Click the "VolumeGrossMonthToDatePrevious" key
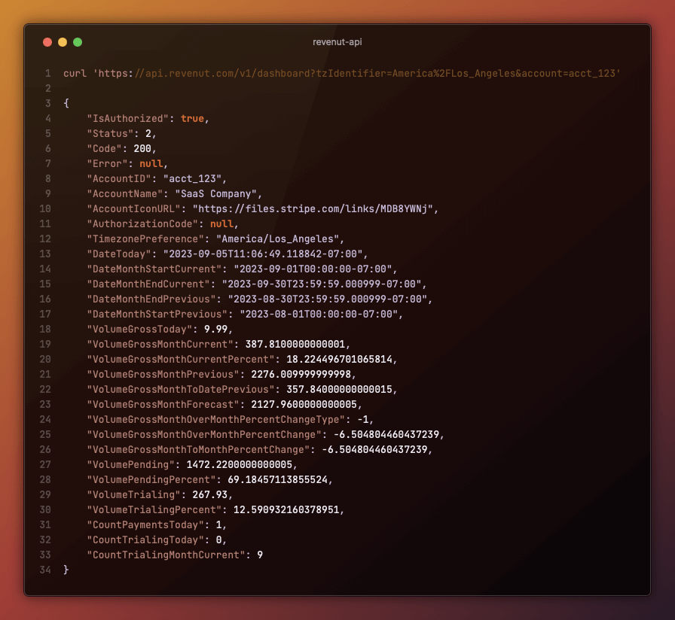Image resolution: width=675 pixels, height=620 pixels. [x=180, y=390]
